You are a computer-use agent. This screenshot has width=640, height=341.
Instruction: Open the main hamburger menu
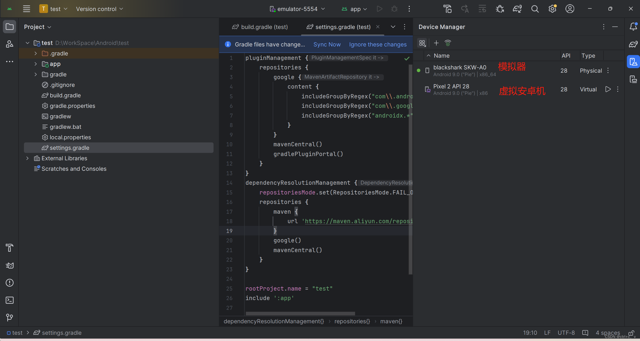(27, 9)
